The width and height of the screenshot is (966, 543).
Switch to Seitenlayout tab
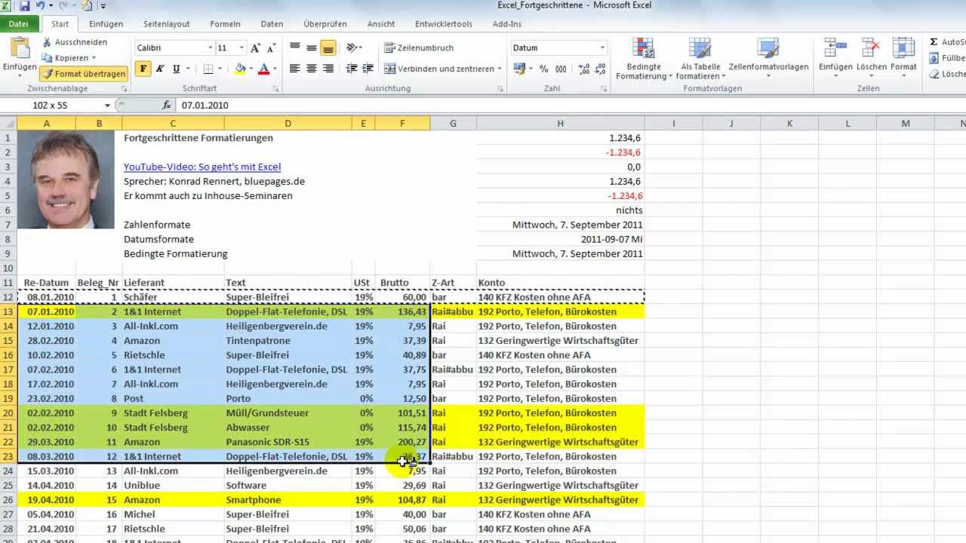coord(166,24)
